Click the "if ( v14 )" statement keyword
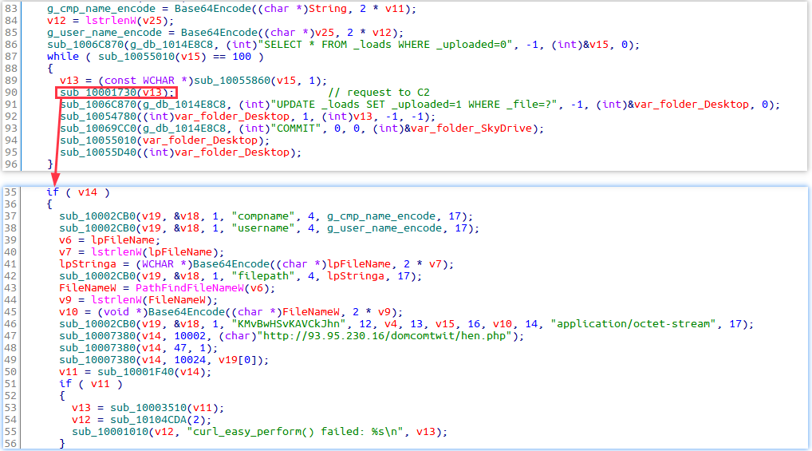The width and height of the screenshot is (812, 451). coord(53,192)
